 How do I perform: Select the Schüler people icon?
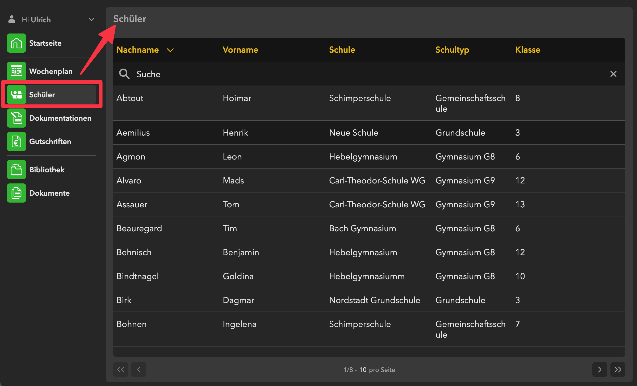[16, 95]
